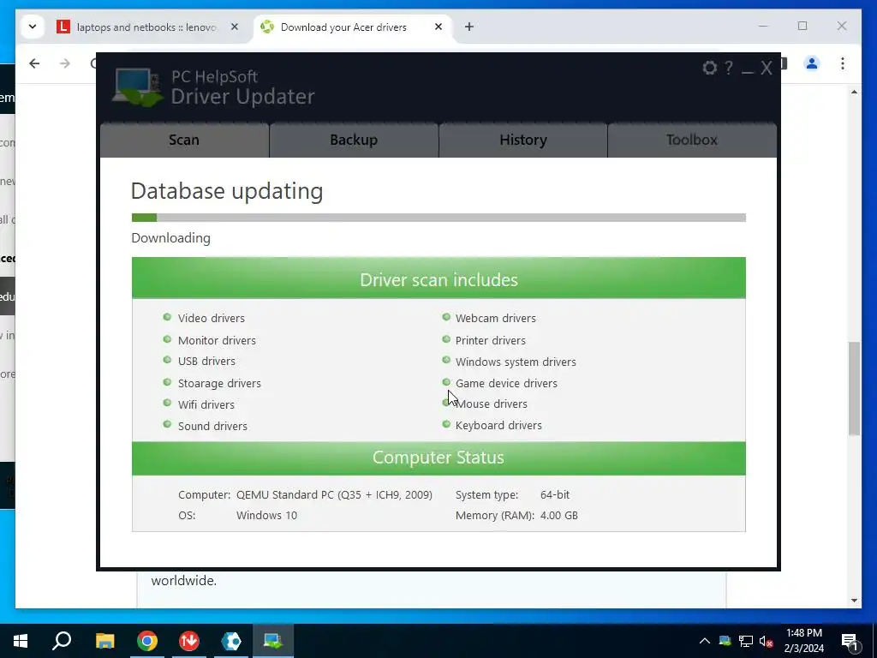Click the scrollbar down arrow in Chrome
Viewport: 877px width, 658px height.
click(854, 601)
